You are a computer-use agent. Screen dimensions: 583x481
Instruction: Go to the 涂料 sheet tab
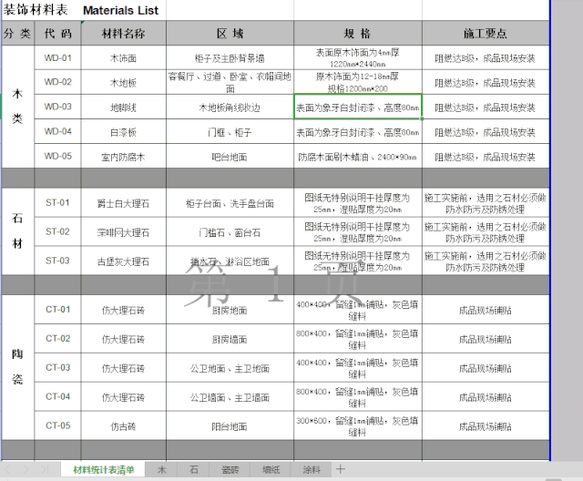click(x=310, y=470)
